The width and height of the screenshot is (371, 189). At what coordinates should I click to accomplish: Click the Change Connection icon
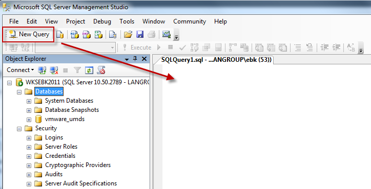[x=25, y=48]
